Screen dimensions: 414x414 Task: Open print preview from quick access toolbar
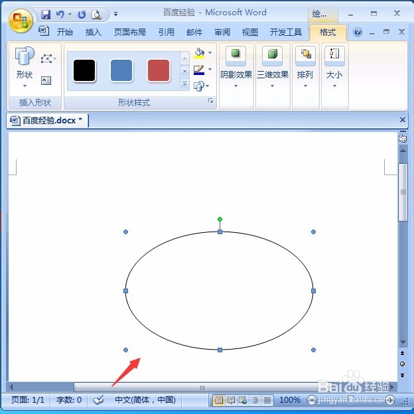tap(96, 15)
